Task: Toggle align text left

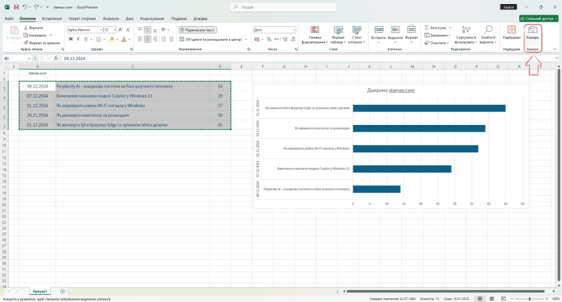Action: pos(140,39)
